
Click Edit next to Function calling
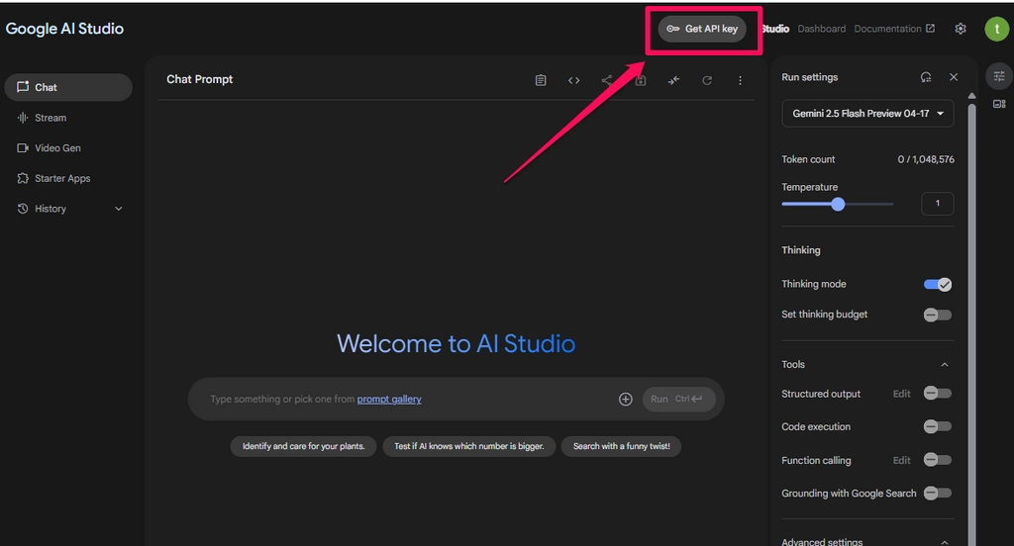[x=901, y=460]
